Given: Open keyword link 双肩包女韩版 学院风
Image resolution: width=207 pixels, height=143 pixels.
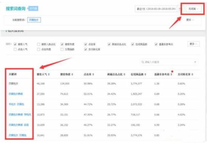Looking at the screenshot, I should (x=20, y=114).
